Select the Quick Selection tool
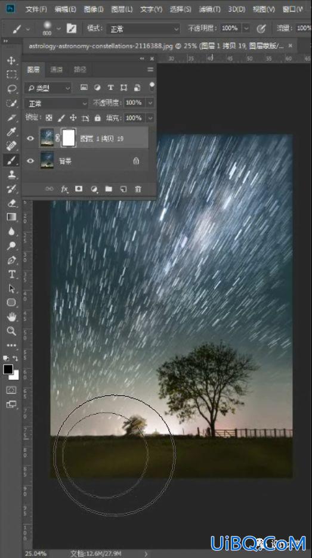The height and width of the screenshot is (558, 312). coord(11,103)
